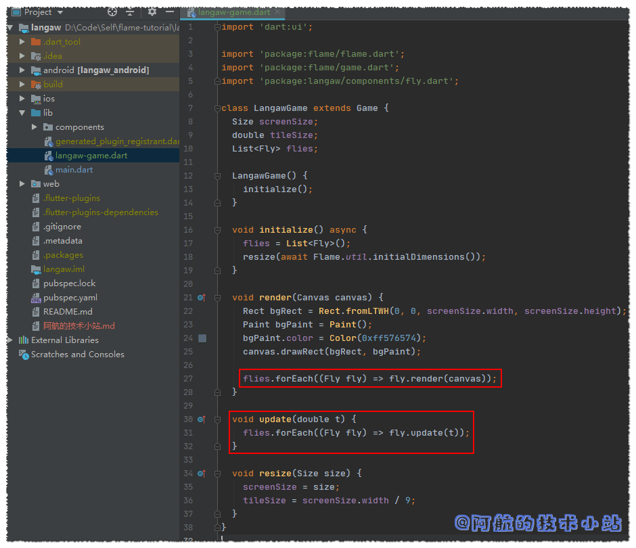Click the locate/select opened file crosshair icon
The width and height of the screenshot is (636, 548).
pos(112,12)
